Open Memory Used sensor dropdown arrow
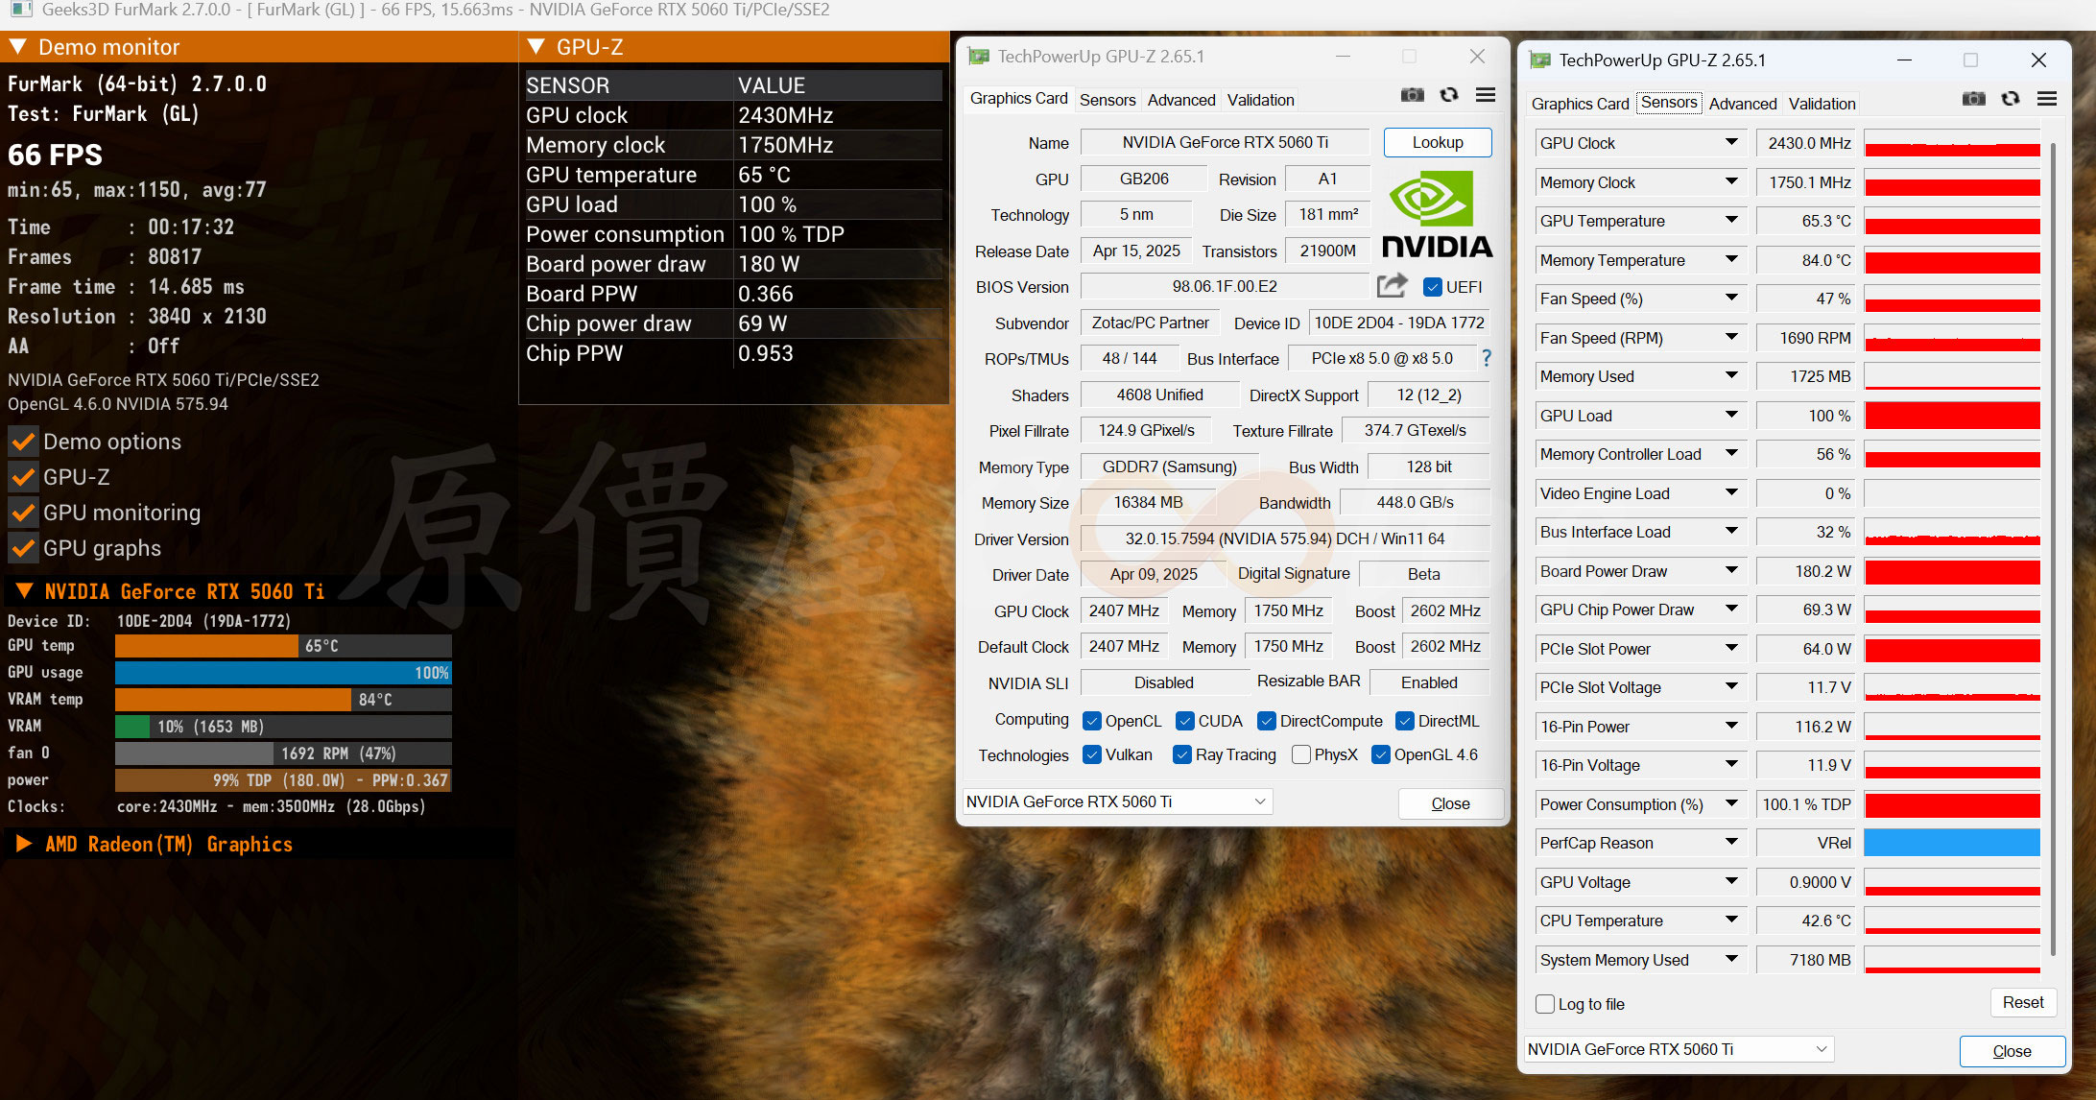 tap(1730, 375)
